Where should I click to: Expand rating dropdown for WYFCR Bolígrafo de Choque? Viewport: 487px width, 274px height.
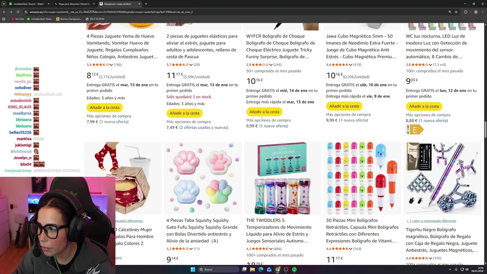271,65
